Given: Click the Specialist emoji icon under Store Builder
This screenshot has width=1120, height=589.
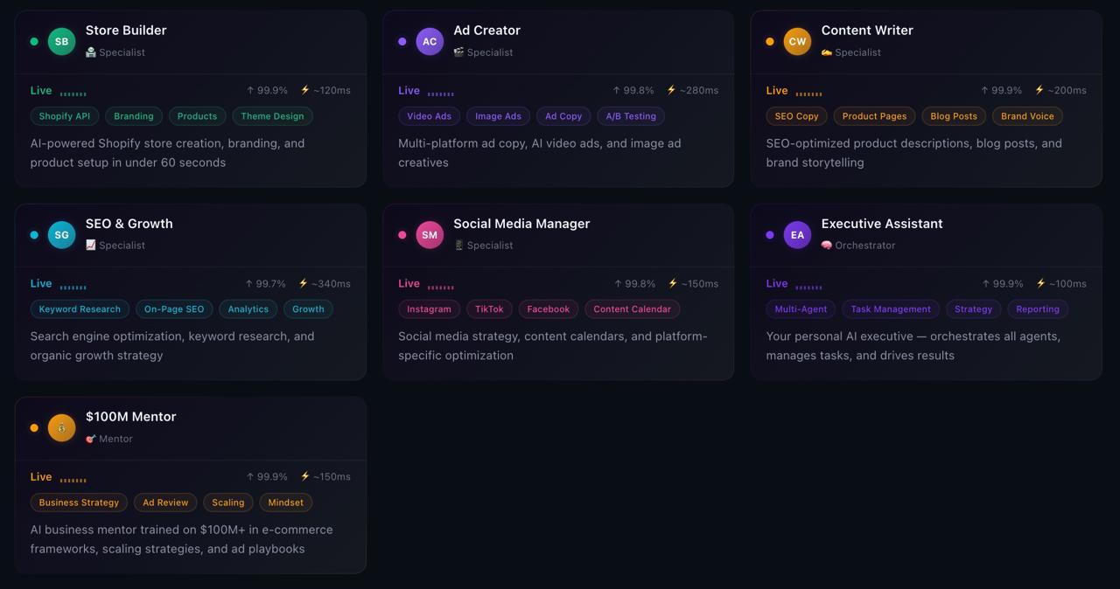Looking at the screenshot, I should pyautogui.click(x=91, y=52).
